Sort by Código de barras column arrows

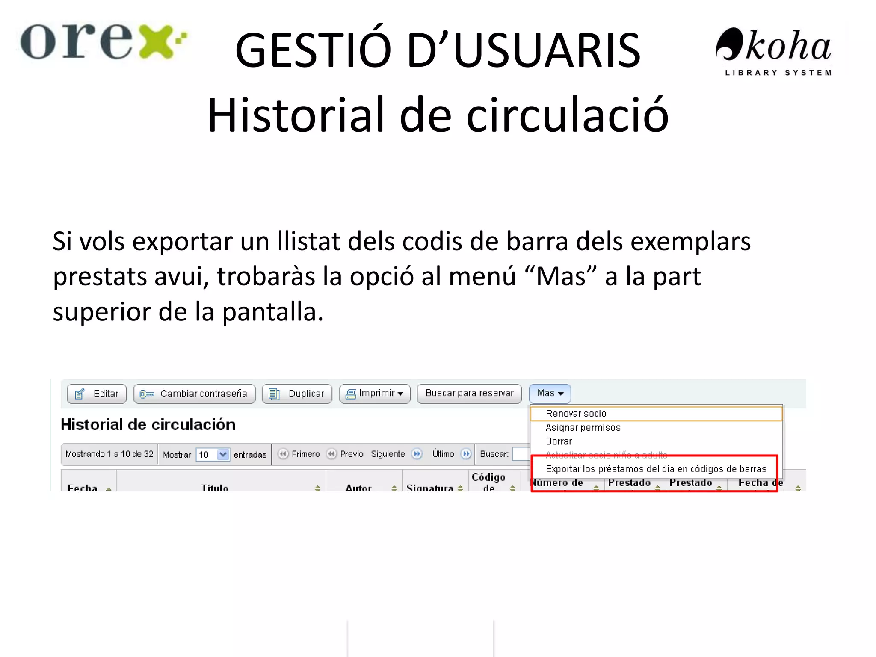(x=512, y=488)
